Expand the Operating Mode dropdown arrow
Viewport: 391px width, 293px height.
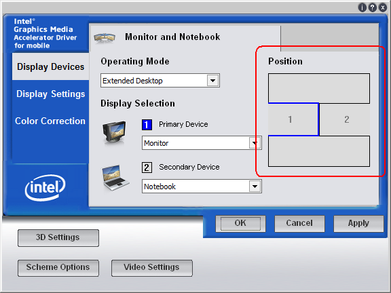pos(212,81)
